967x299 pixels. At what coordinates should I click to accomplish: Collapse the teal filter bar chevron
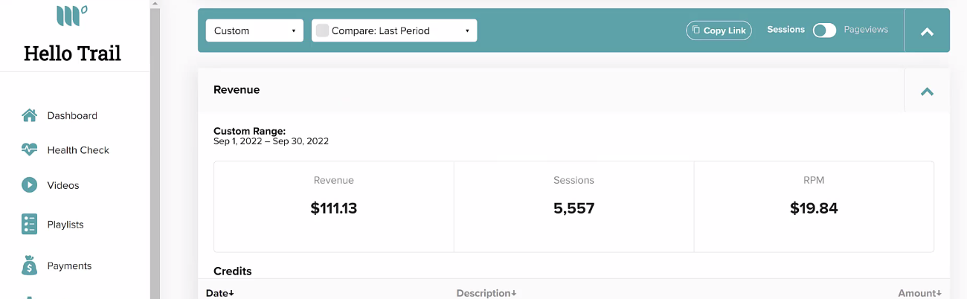point(927,31)
